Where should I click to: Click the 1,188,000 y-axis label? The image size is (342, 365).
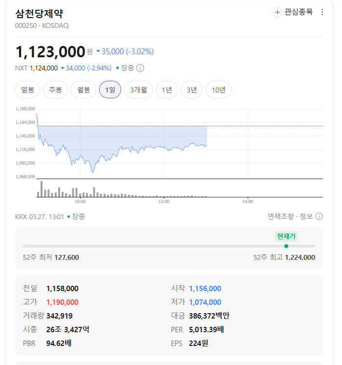pos(25,109)
